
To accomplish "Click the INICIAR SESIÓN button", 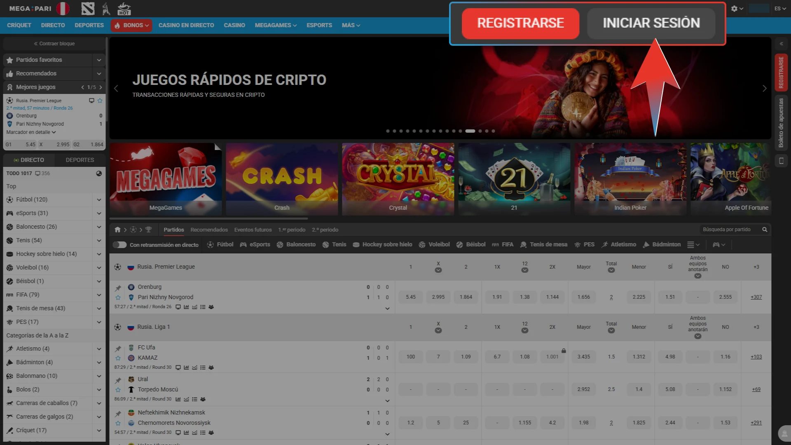I will pos(651,23).
